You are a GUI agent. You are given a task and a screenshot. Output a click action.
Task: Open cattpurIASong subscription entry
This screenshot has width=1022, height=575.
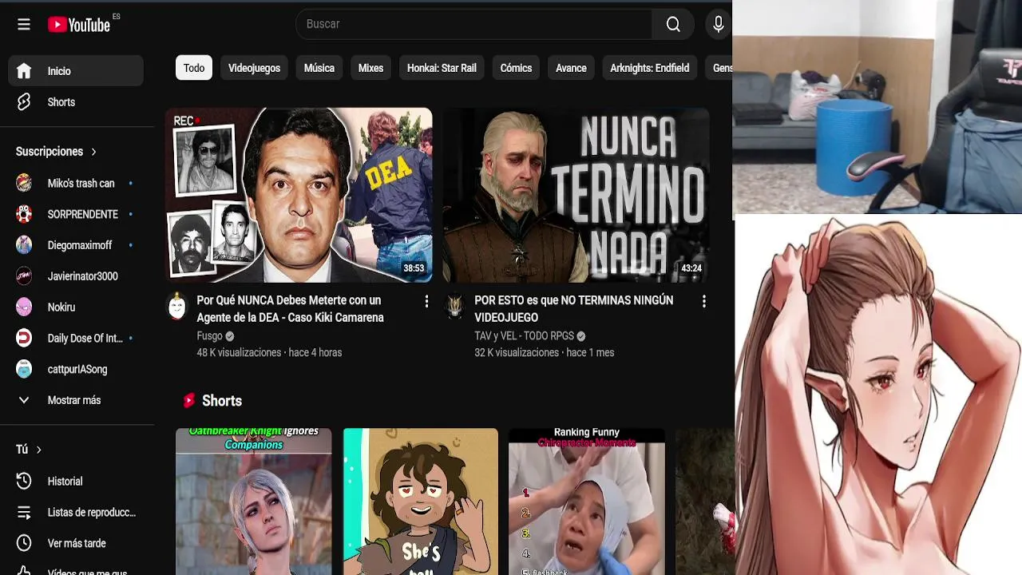pyautogui.click(x=76, y=369)
